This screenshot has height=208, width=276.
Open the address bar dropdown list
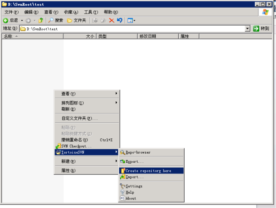pyautogui.click(x=248, y=29)
